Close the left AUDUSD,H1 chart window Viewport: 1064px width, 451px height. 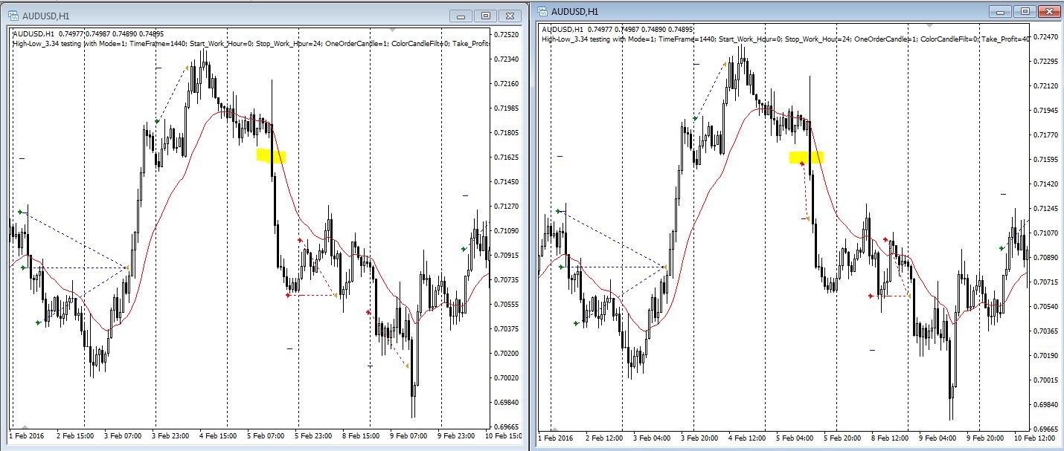[510, 16]
